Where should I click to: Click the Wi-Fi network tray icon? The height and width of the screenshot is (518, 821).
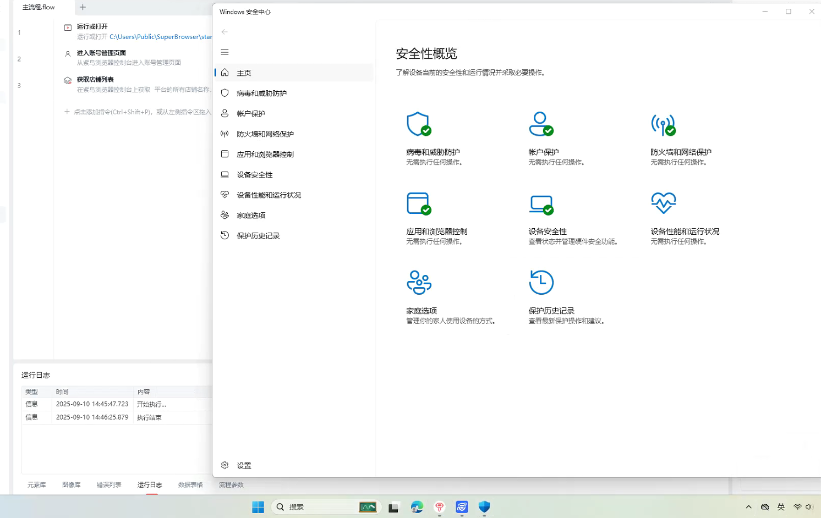tap(797, 507)
